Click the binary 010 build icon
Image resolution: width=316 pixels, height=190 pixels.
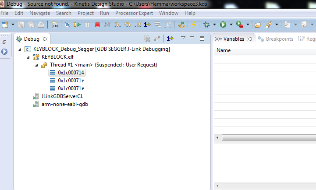55,25
